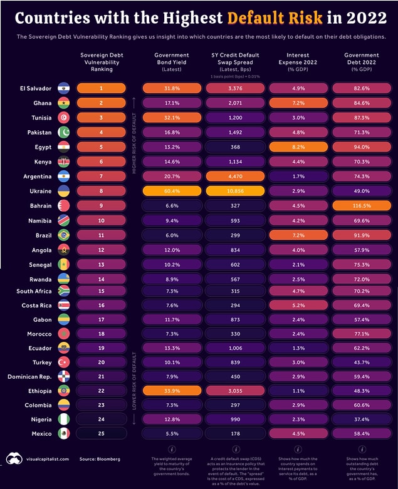Click info icon under Interest Expense column
Viewport: 398px width, 489px height.
click(298, 450)
